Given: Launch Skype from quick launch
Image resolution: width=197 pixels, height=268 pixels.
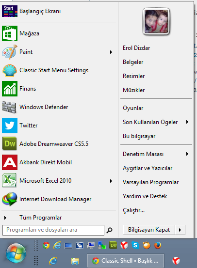Looking at the screenshot, I should [x=135, y=245].
